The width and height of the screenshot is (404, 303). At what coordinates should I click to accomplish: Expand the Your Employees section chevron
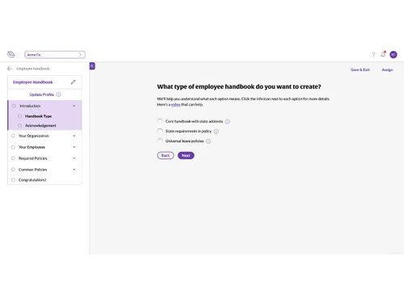74,147
